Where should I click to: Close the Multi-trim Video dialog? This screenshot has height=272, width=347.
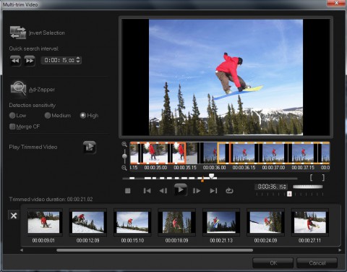pos(336,3)
